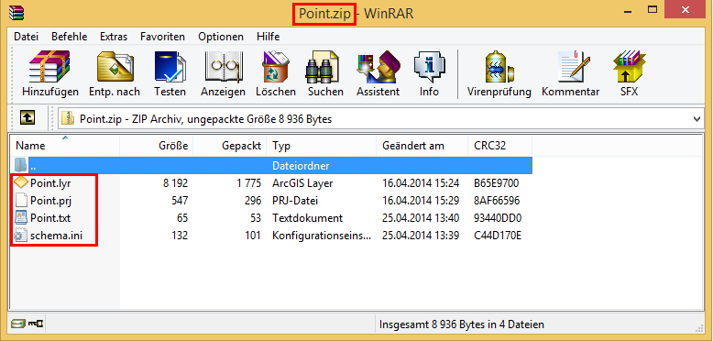713x341 pixels.
Task: Click the key password icon in status bar
Action: (36, 324)
